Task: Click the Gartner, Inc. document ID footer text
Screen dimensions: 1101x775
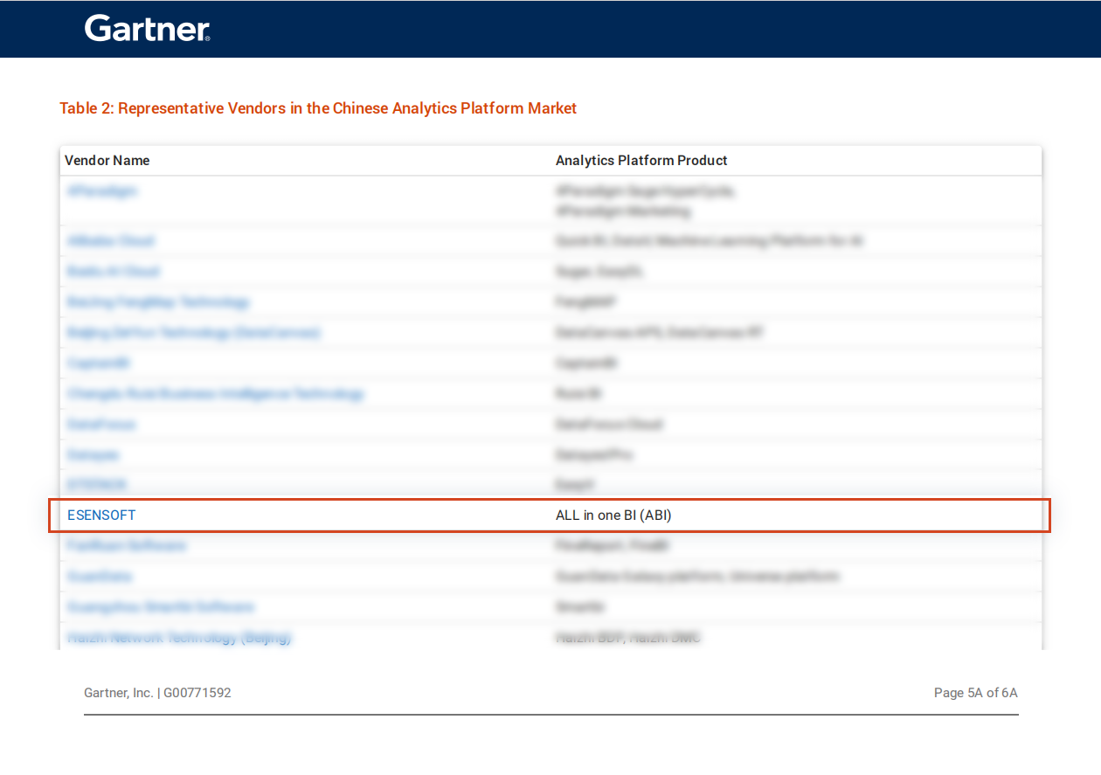Action: tap(157, 693)
